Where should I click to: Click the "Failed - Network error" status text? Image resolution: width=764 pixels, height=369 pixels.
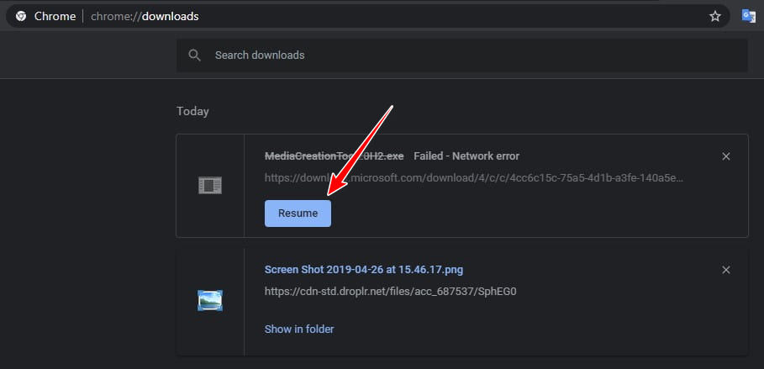coord(466,156)
